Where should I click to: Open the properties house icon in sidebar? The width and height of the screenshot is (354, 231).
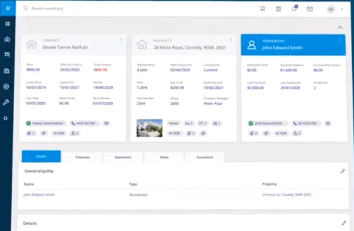click(7, 40)
